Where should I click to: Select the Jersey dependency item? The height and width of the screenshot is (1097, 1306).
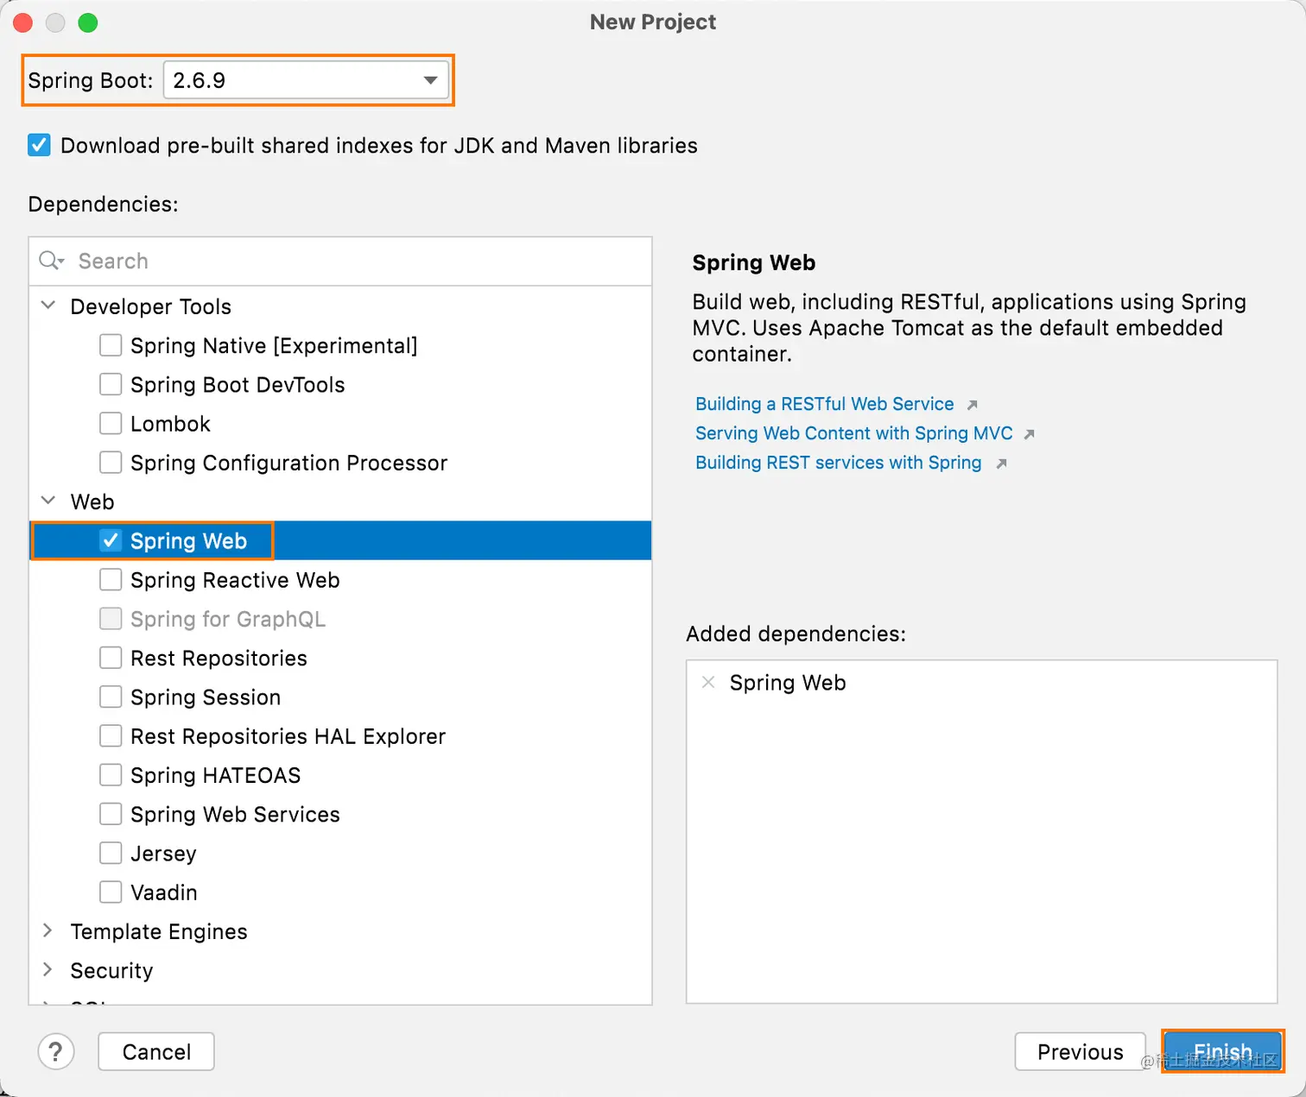click(x=163, y=854)
